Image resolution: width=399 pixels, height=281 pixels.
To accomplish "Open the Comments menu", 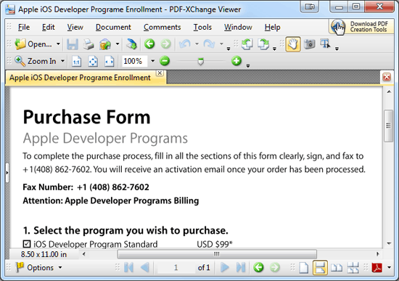I will (162, 27).
